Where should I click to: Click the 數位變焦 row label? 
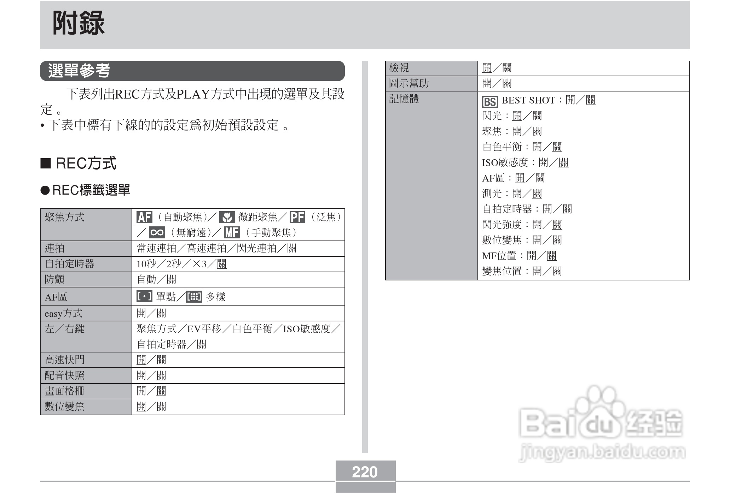[65, 406]
